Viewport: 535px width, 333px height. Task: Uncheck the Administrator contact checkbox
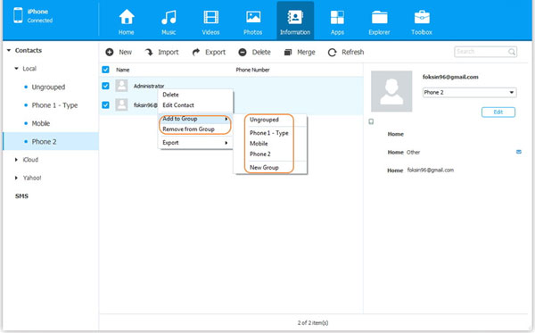pyautogui.click(x=105, y=86)
